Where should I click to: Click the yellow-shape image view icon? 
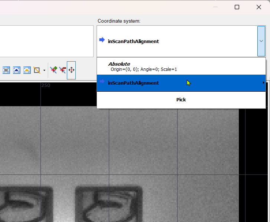point(27,70)
